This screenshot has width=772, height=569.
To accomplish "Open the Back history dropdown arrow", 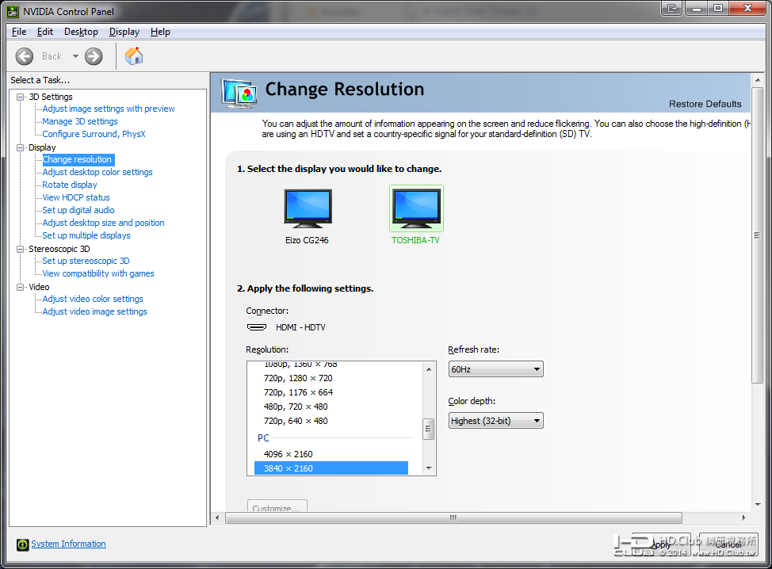I will (x=75, y=56).
